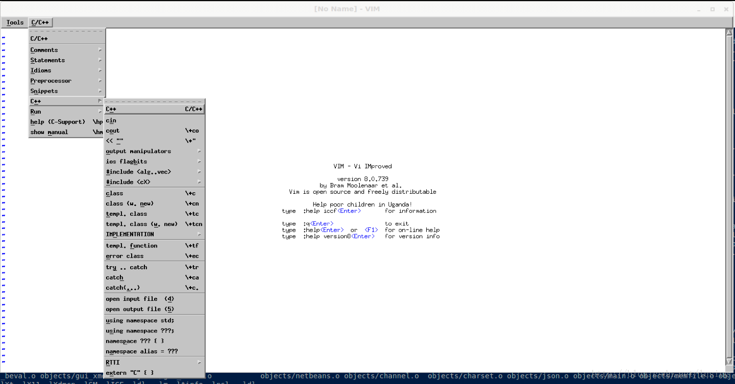
Task: Select open output file (5)
Action: [154, 309]
